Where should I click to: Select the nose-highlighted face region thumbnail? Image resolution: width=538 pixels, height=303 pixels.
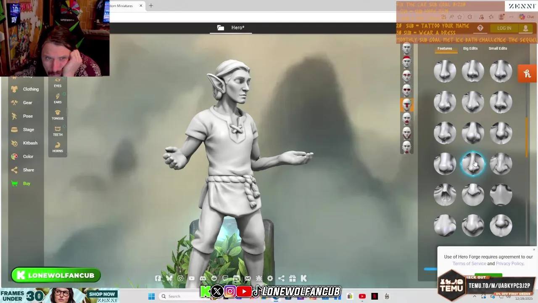[x=406, y=105]
